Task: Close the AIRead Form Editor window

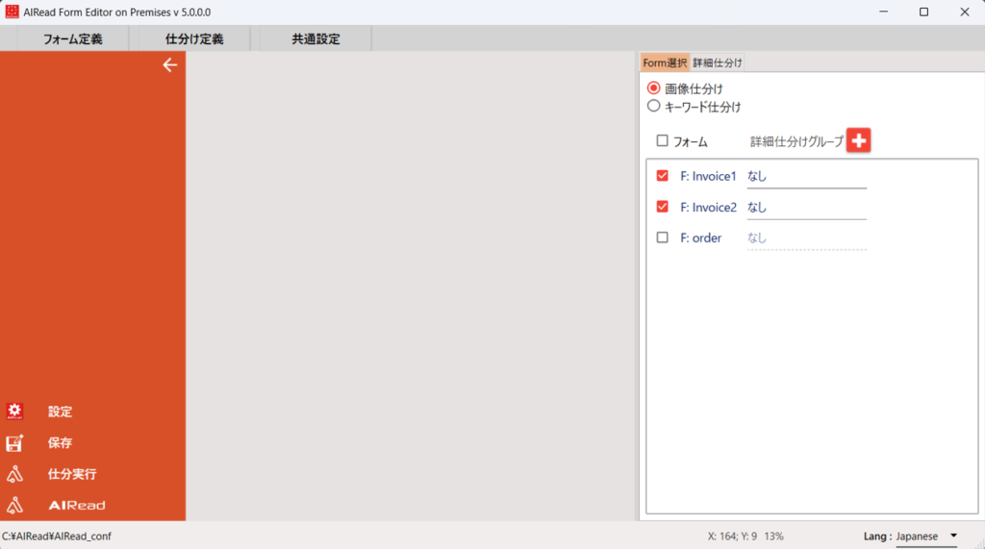Action: click(x=964, y=12)
